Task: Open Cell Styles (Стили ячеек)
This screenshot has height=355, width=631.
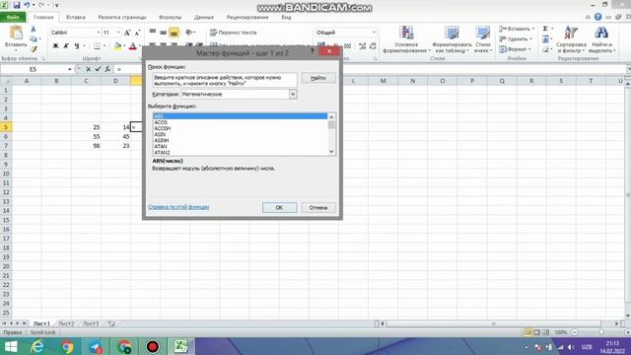Action: point(482,39)
